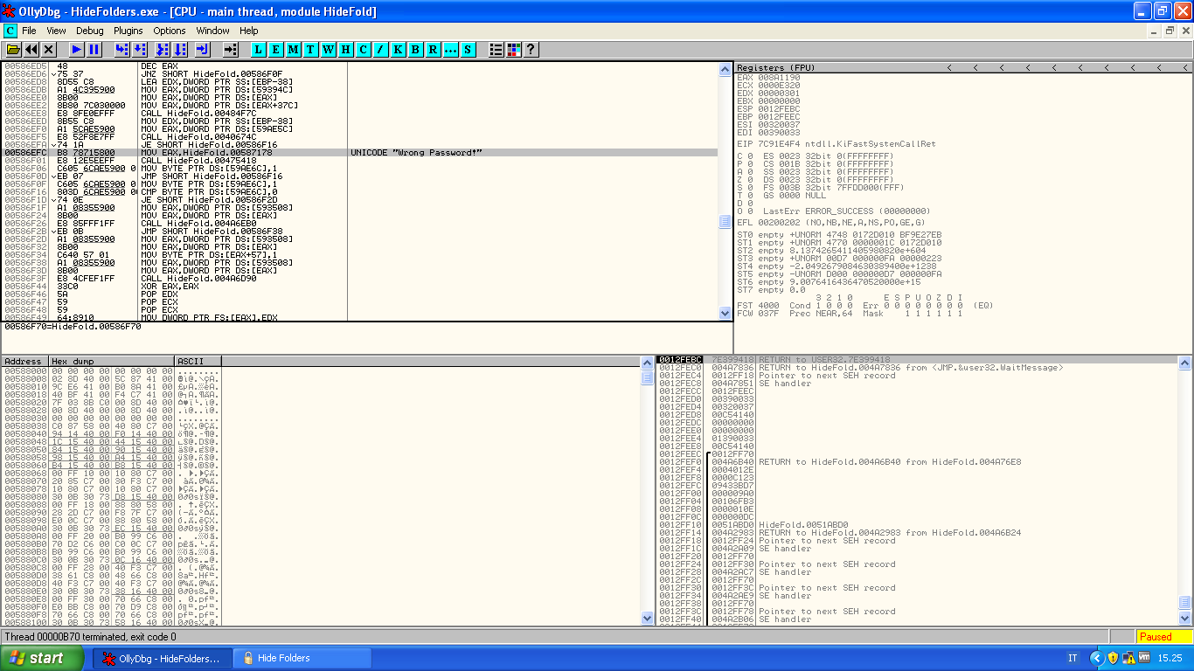Click the Step into toolbar icon
Image resolution: width=1194 pixels, height=671 pixels.
pos(122,50)
